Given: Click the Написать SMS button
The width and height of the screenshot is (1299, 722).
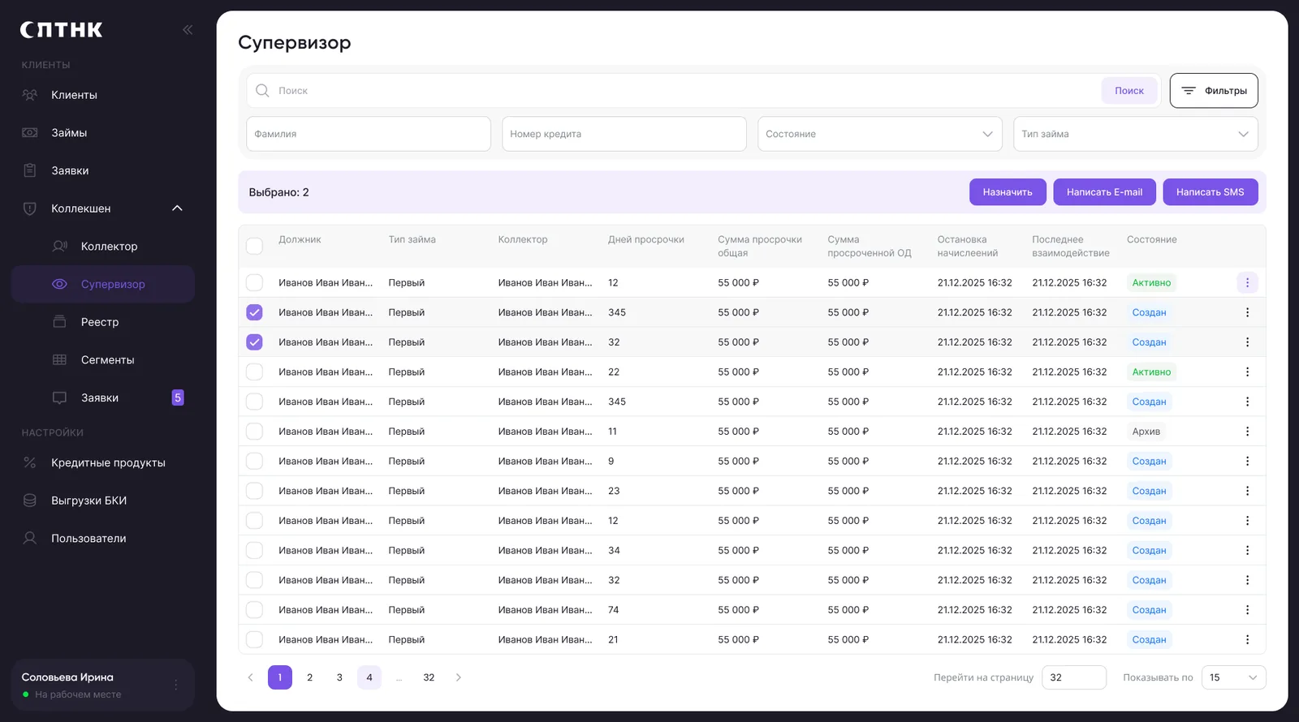Looking at the screenshot, I should (1211, 192).
